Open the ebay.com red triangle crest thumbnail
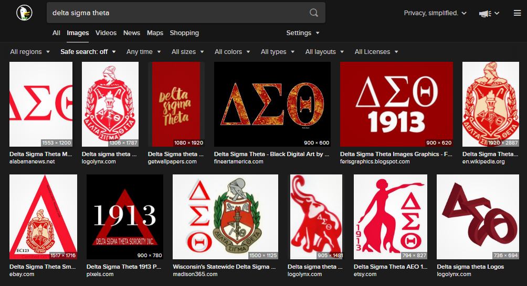 pos(44,217)
